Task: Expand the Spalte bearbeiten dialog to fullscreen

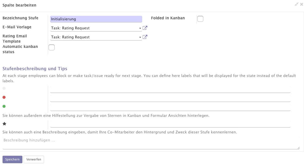Action: (296, 4)
